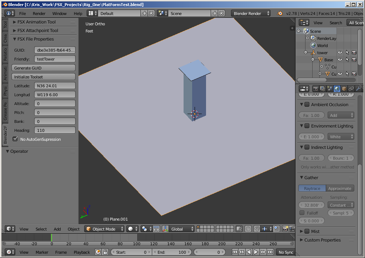
Task: Expand the FSX Animation Tool panel
Action: click(36, 22)
